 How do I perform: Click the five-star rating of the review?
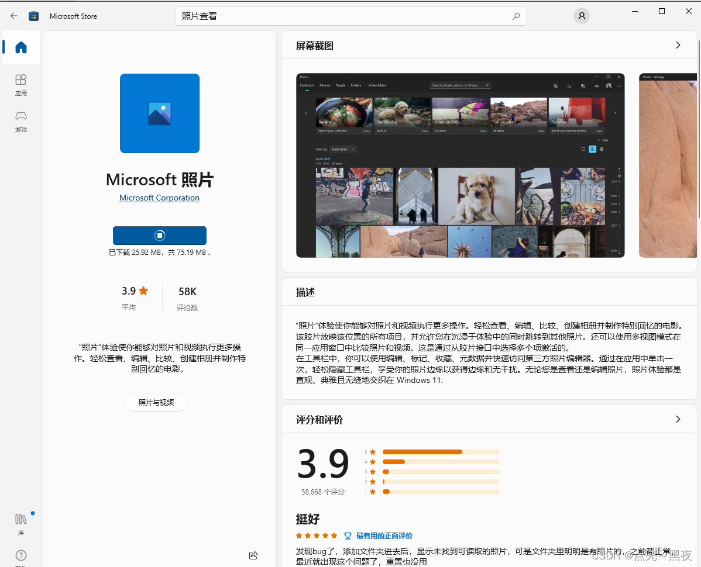pos(317,536)
